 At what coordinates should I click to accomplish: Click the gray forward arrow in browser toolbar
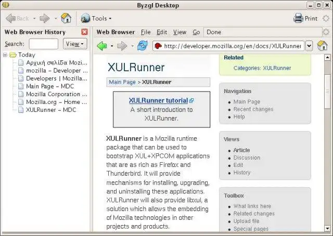tap(122, 46)
